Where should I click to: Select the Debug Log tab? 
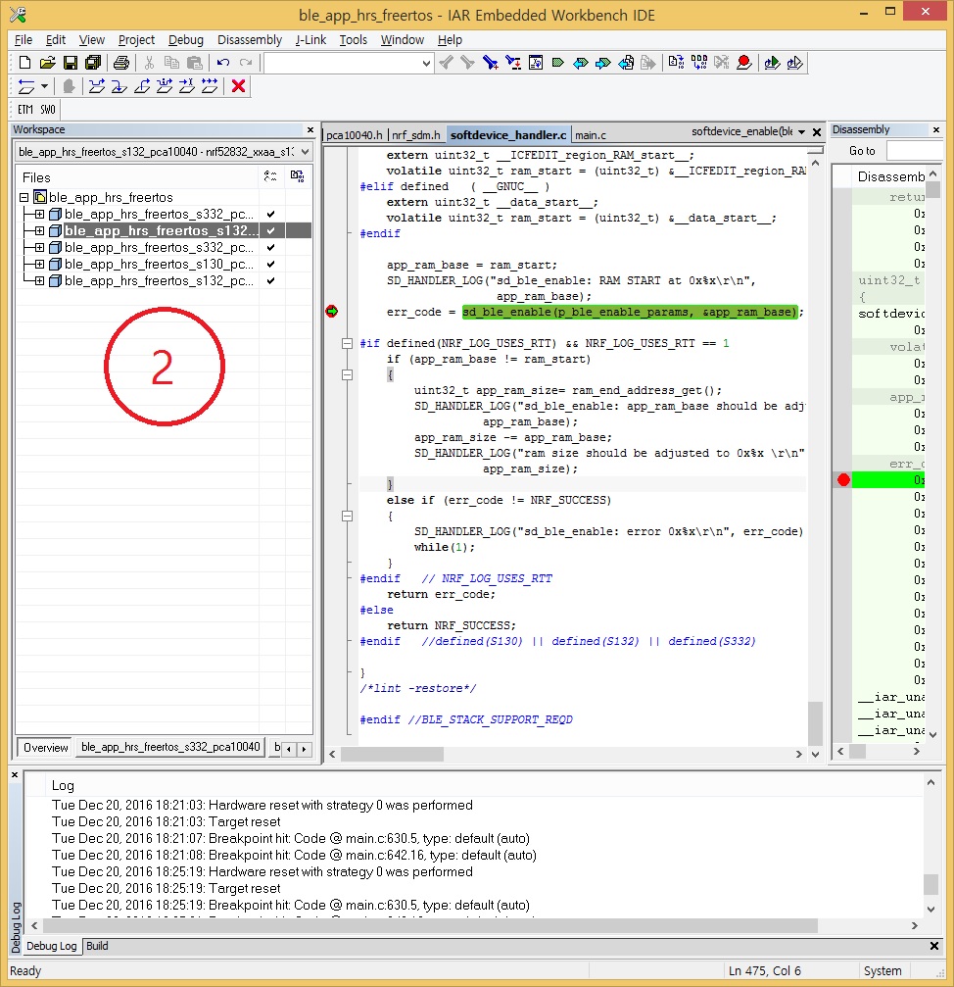tap(52, 946)
